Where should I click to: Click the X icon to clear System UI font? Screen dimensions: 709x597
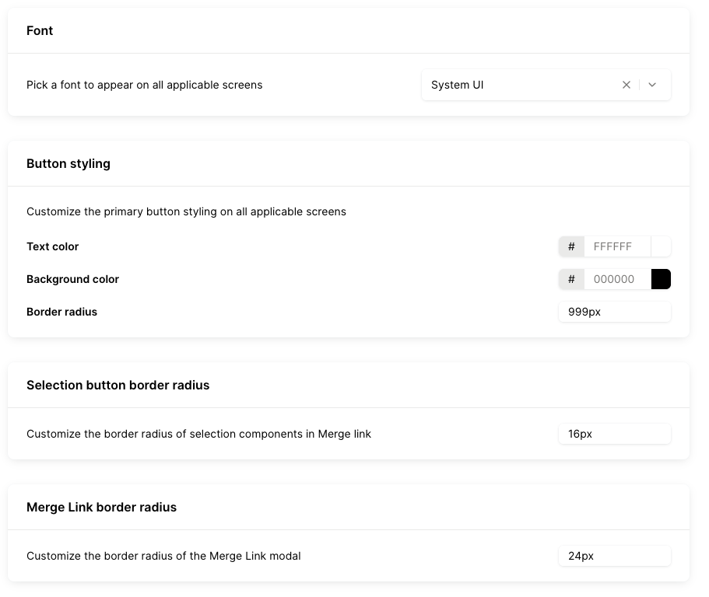coord(627,85)
